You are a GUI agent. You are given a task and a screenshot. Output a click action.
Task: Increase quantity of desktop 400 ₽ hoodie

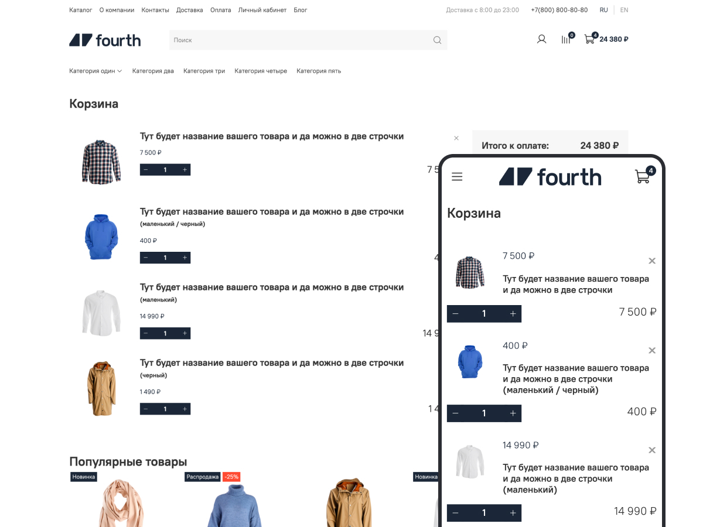[x=185, y=258]
